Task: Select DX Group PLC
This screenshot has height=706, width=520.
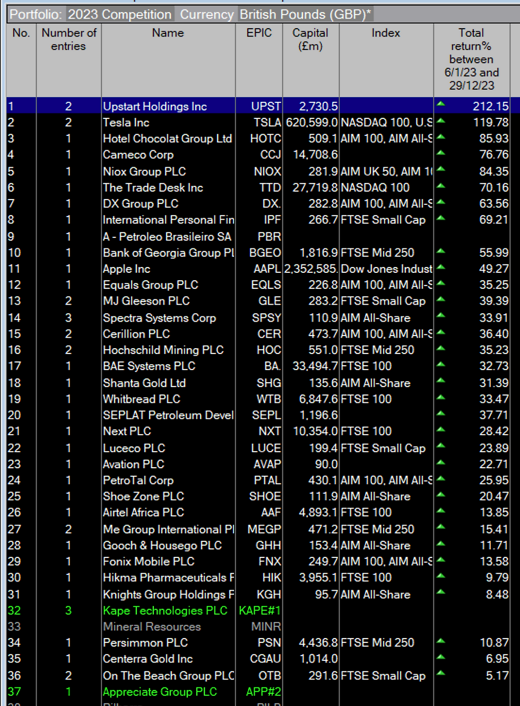Action: 141,203
